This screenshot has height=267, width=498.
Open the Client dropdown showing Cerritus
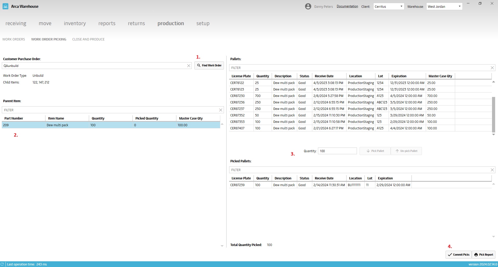click(389, 6)
